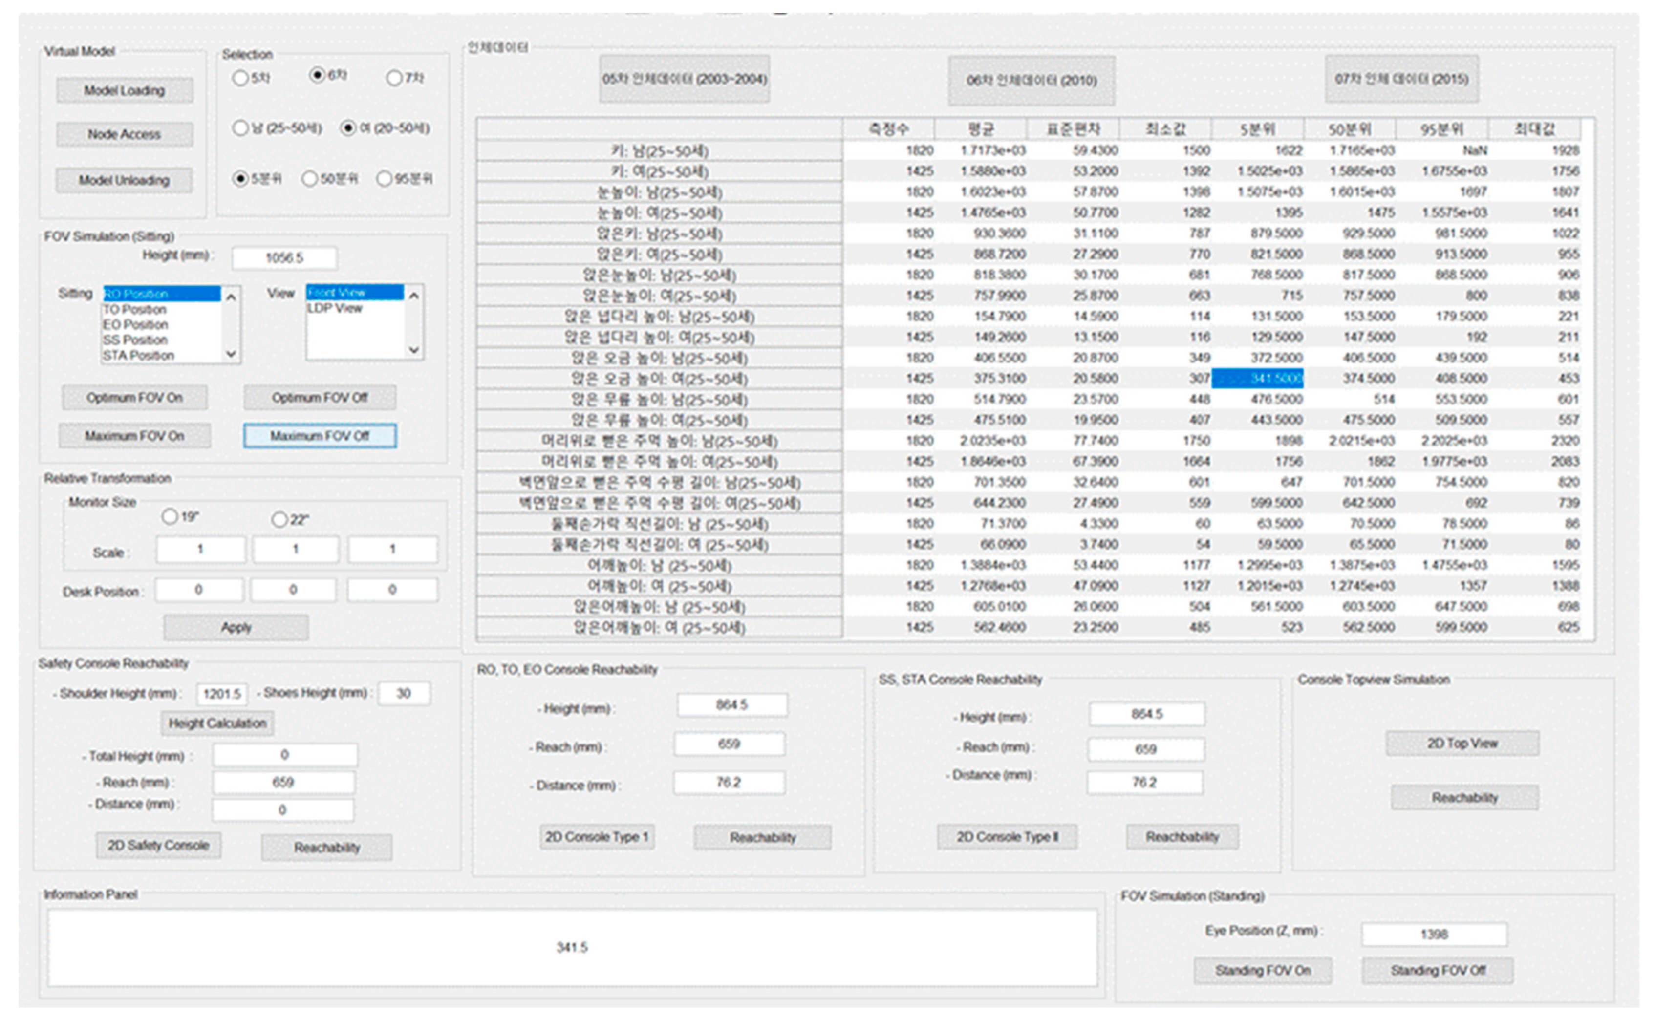The height and width of the screenshot is (1020, 1655).
Task: Click the Information Panel text area
Action: [572, 948]
